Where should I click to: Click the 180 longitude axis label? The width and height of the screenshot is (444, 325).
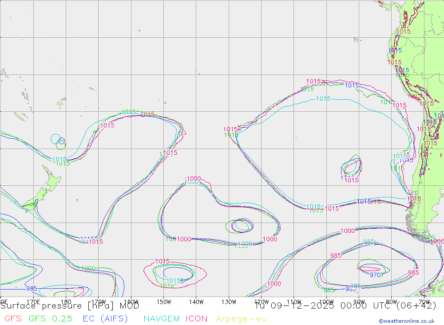click(x=66, y=302)
